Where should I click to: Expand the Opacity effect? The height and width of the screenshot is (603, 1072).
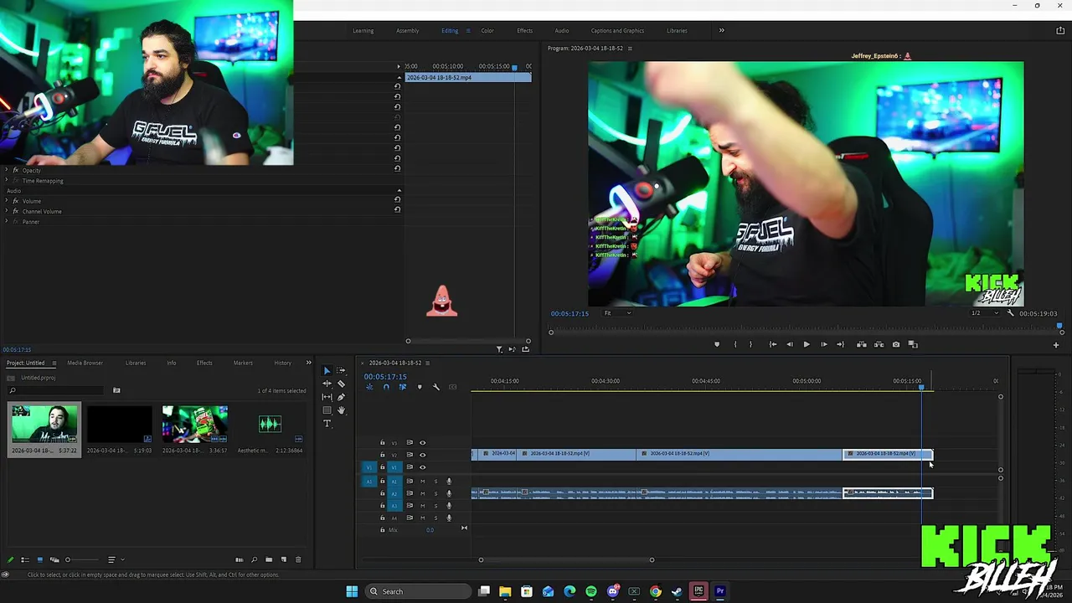7,170
